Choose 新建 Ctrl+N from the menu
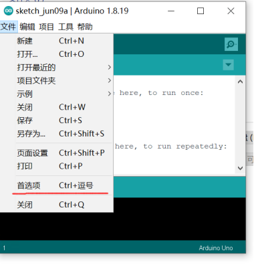Viewport: 254px width, 265px height. coord(57,41)
